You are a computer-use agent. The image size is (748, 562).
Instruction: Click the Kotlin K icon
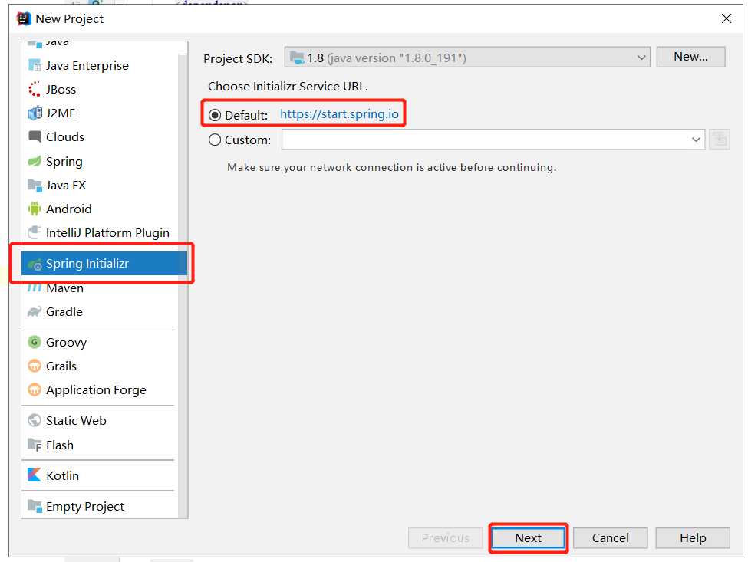pyautogui.click(x=35, y=475)
